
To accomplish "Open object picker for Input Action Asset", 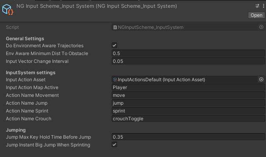I will tap(261, 80).
